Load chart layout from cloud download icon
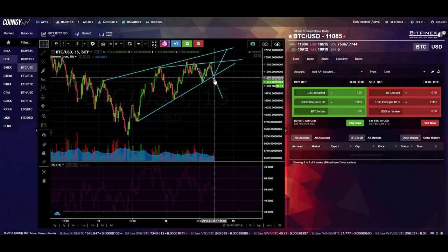The width and height of the screenshot is (448, 252). point(265,44)
